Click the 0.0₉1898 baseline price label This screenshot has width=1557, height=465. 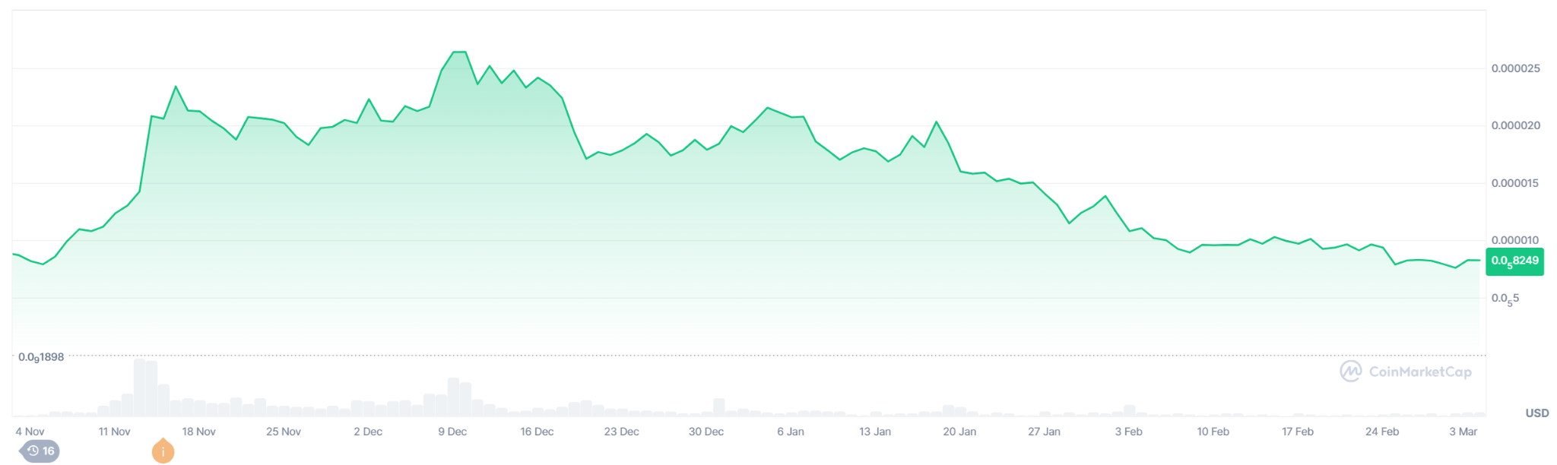(41, 357)
